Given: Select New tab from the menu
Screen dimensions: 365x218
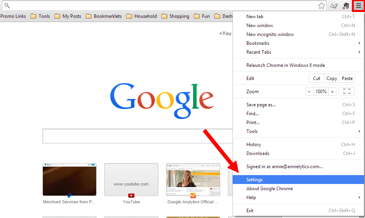Looking at the screenshot, I should tap(299, 17).
